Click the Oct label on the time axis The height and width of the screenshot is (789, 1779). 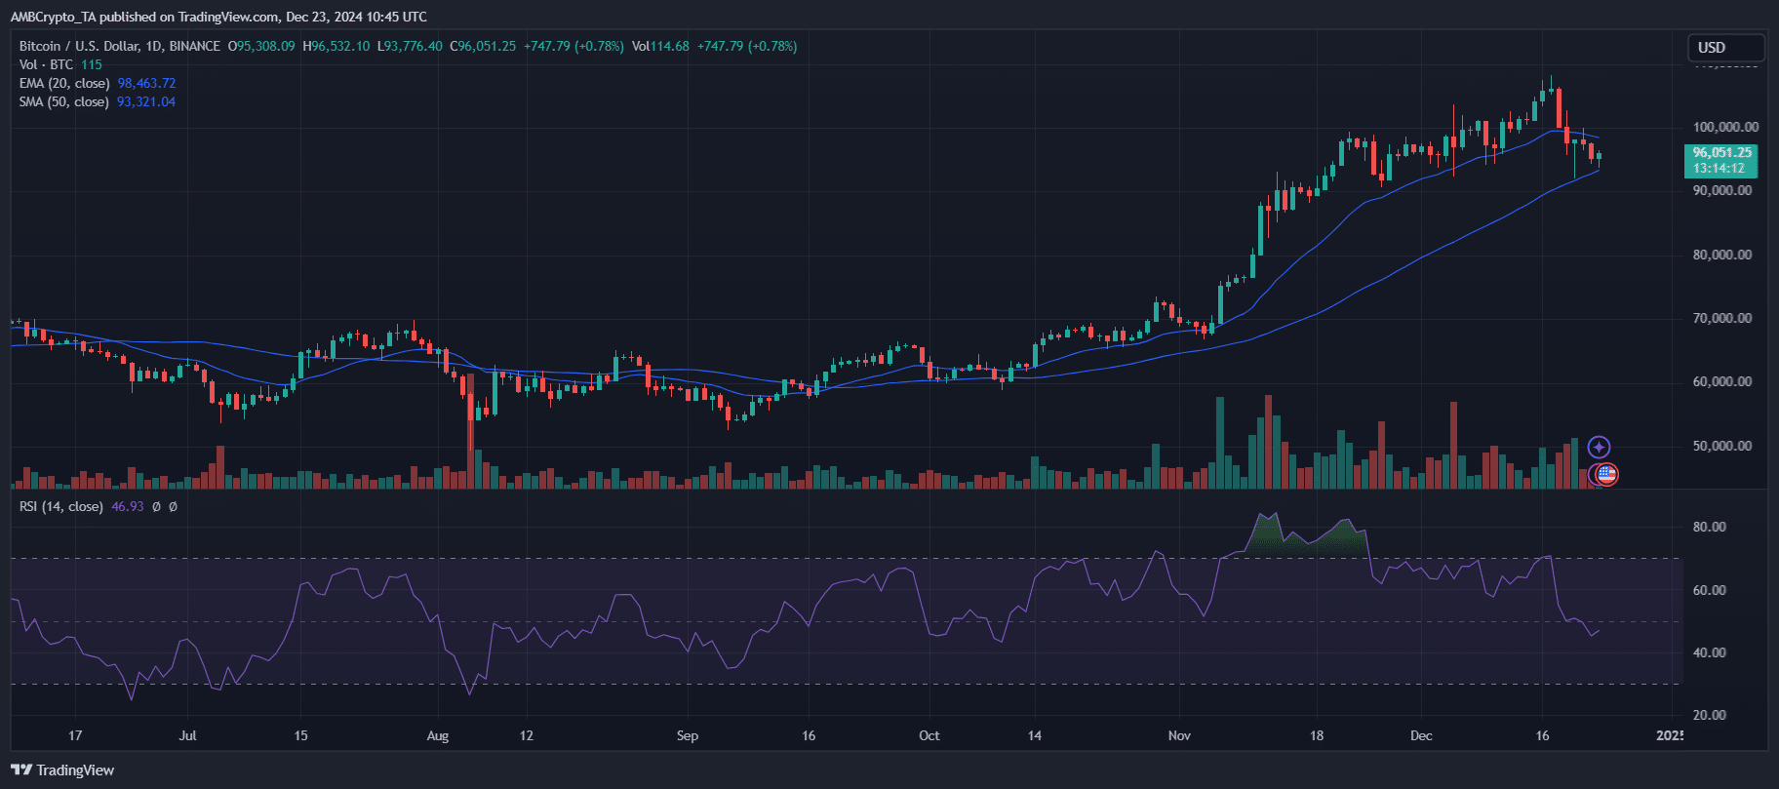(x=929, y=735)
